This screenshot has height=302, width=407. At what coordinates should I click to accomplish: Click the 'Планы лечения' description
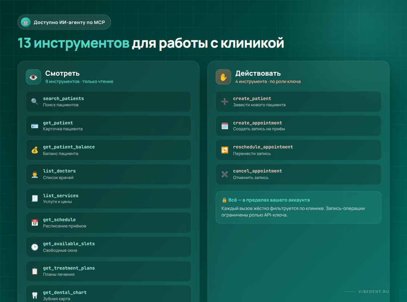[59, 274]
